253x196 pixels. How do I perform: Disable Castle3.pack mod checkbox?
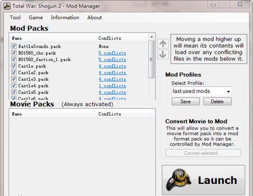click(x=14, y=79)
